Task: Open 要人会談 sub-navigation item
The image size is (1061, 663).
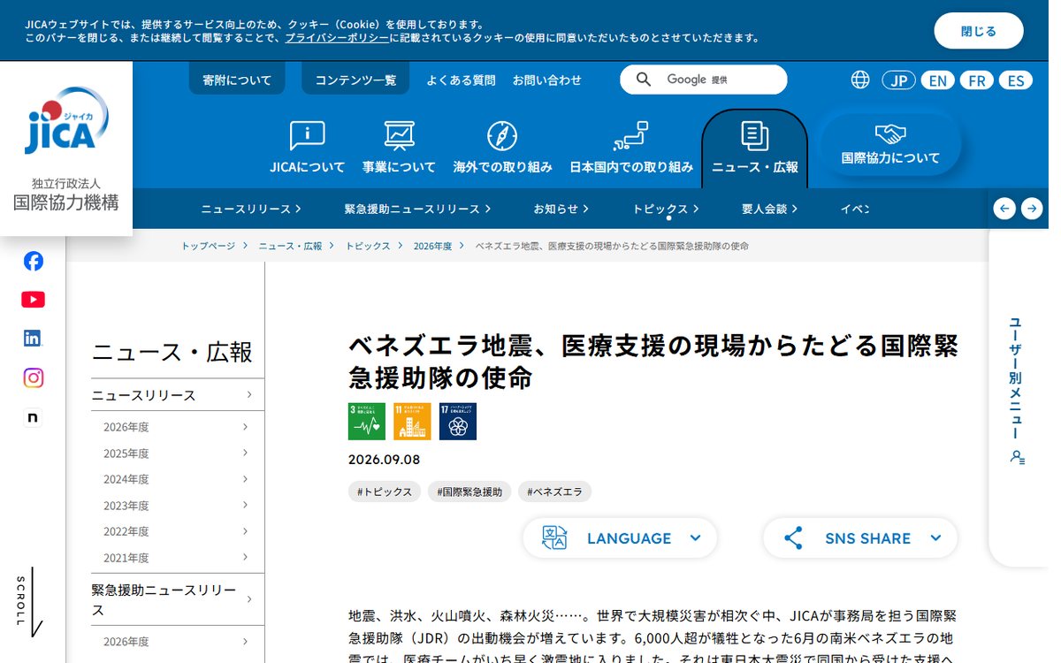Action: (769, 209)
